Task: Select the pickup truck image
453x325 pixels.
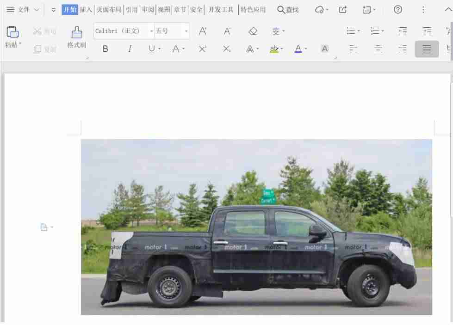Action: [256, 227]
